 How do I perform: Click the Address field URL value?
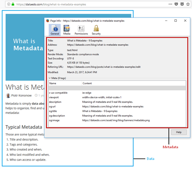pos(98,45)
